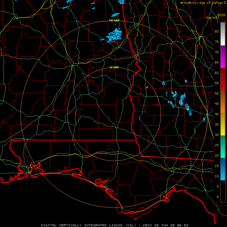Click the 60 value on the color scale
The width and height of the screenshot is (227, 227).
pyautogui.click(x=217, y=73)
